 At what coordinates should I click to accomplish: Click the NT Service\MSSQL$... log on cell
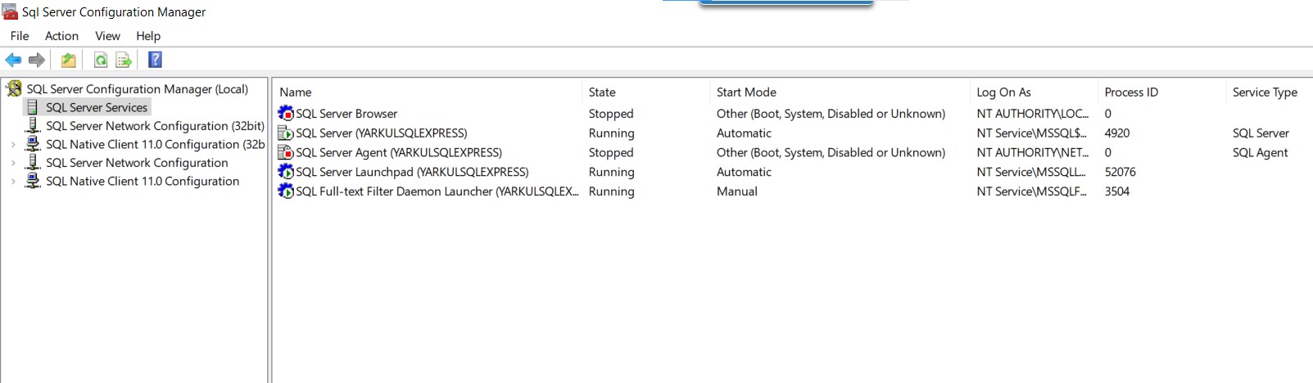click(1032, 133)
